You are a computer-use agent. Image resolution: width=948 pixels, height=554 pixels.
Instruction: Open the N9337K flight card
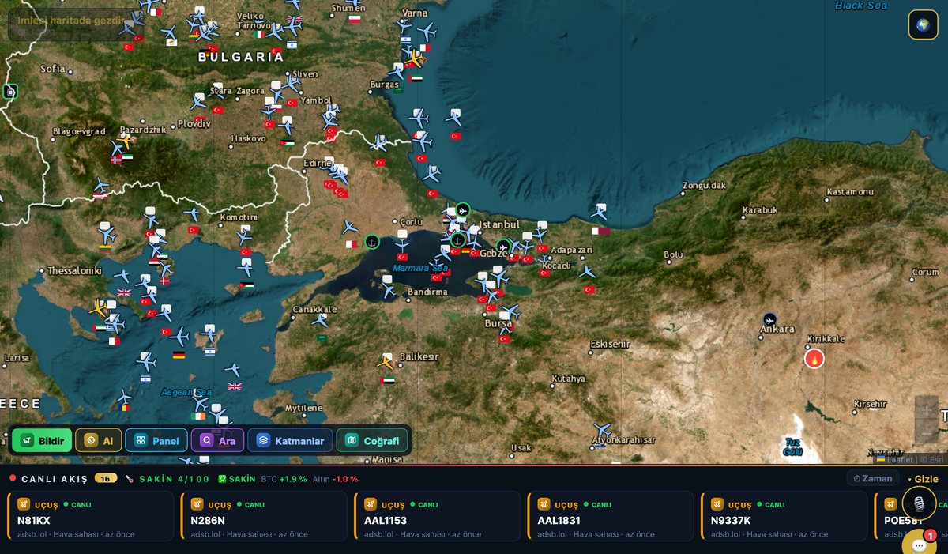coord(785,516)
